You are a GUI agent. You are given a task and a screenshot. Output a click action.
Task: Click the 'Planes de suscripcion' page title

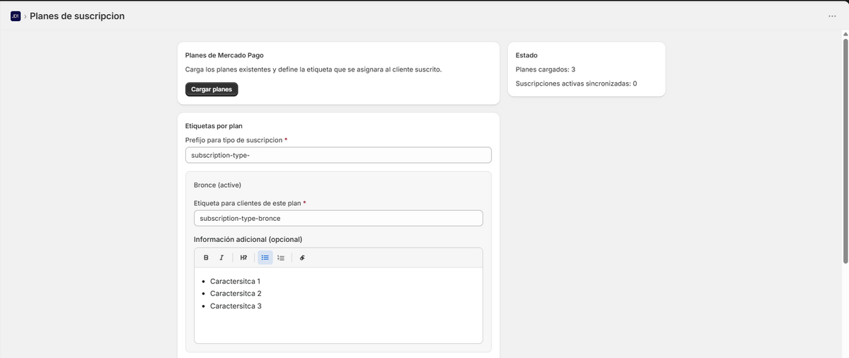pyautogui.click(x=77, y=16)
